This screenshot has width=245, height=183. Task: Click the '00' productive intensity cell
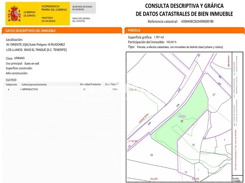(x=84, y=89)
